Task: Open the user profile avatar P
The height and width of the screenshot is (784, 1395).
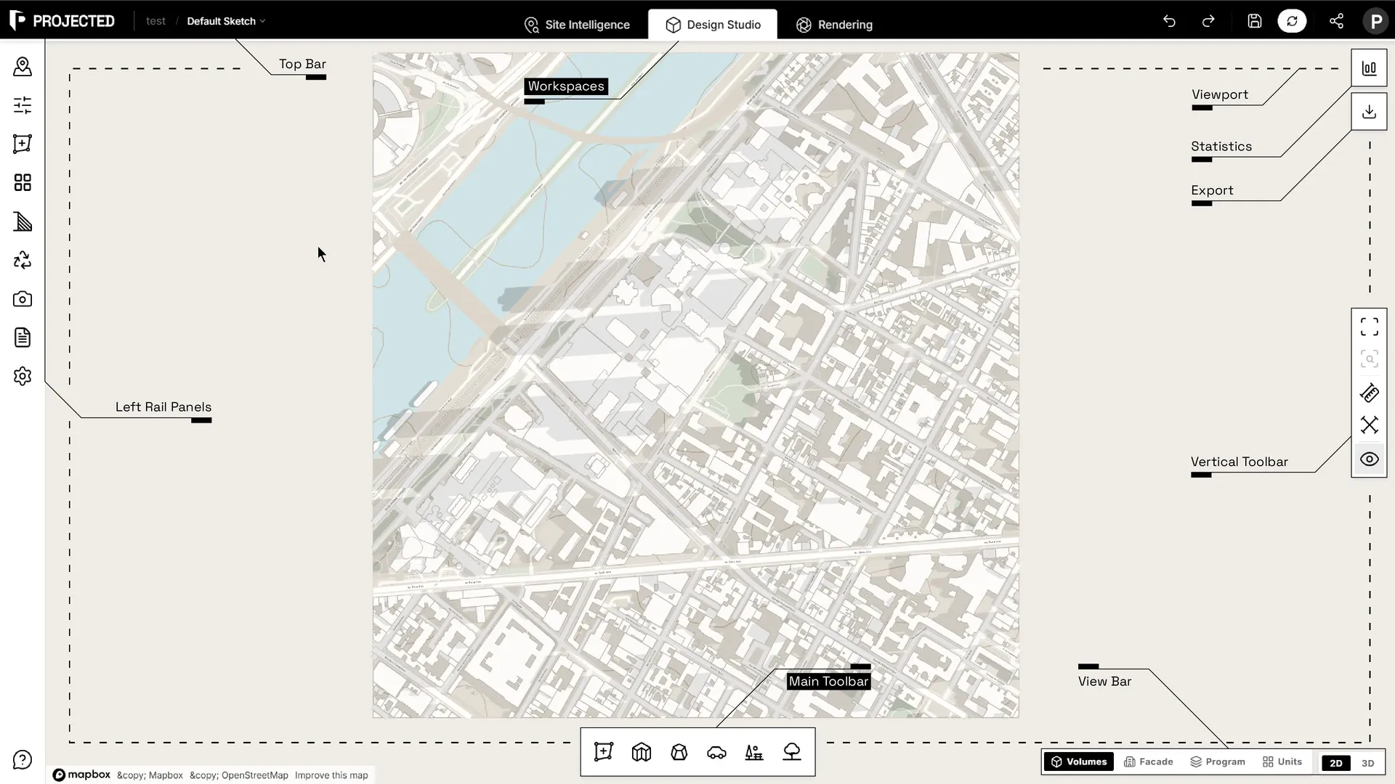Action: coord(1375,21)
